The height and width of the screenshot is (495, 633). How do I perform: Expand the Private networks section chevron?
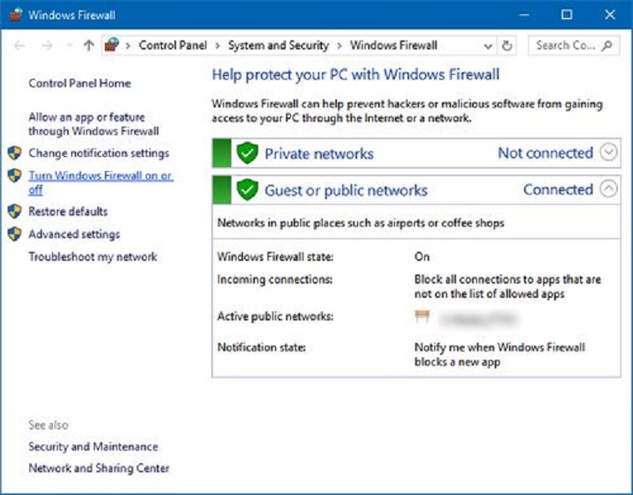coord(609,153)
